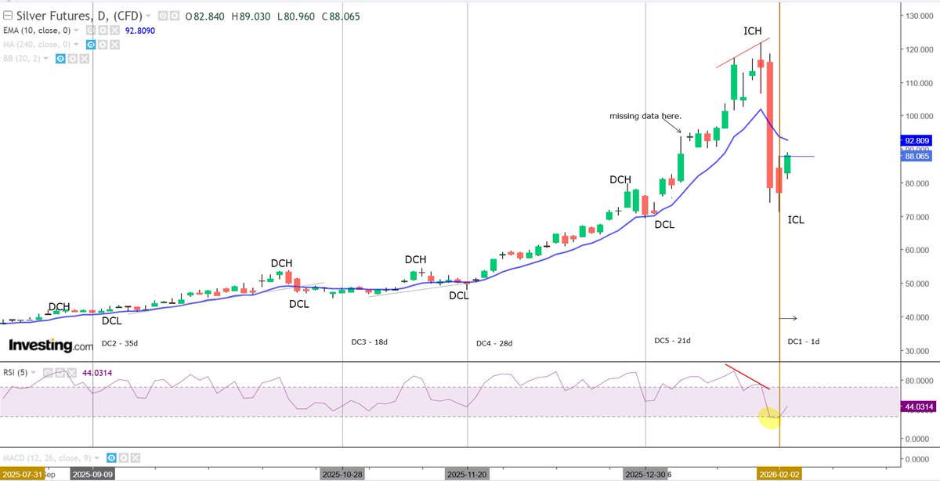Select the ICH label above the peak
The image size is (940, 481).
(x=752, y=31)
